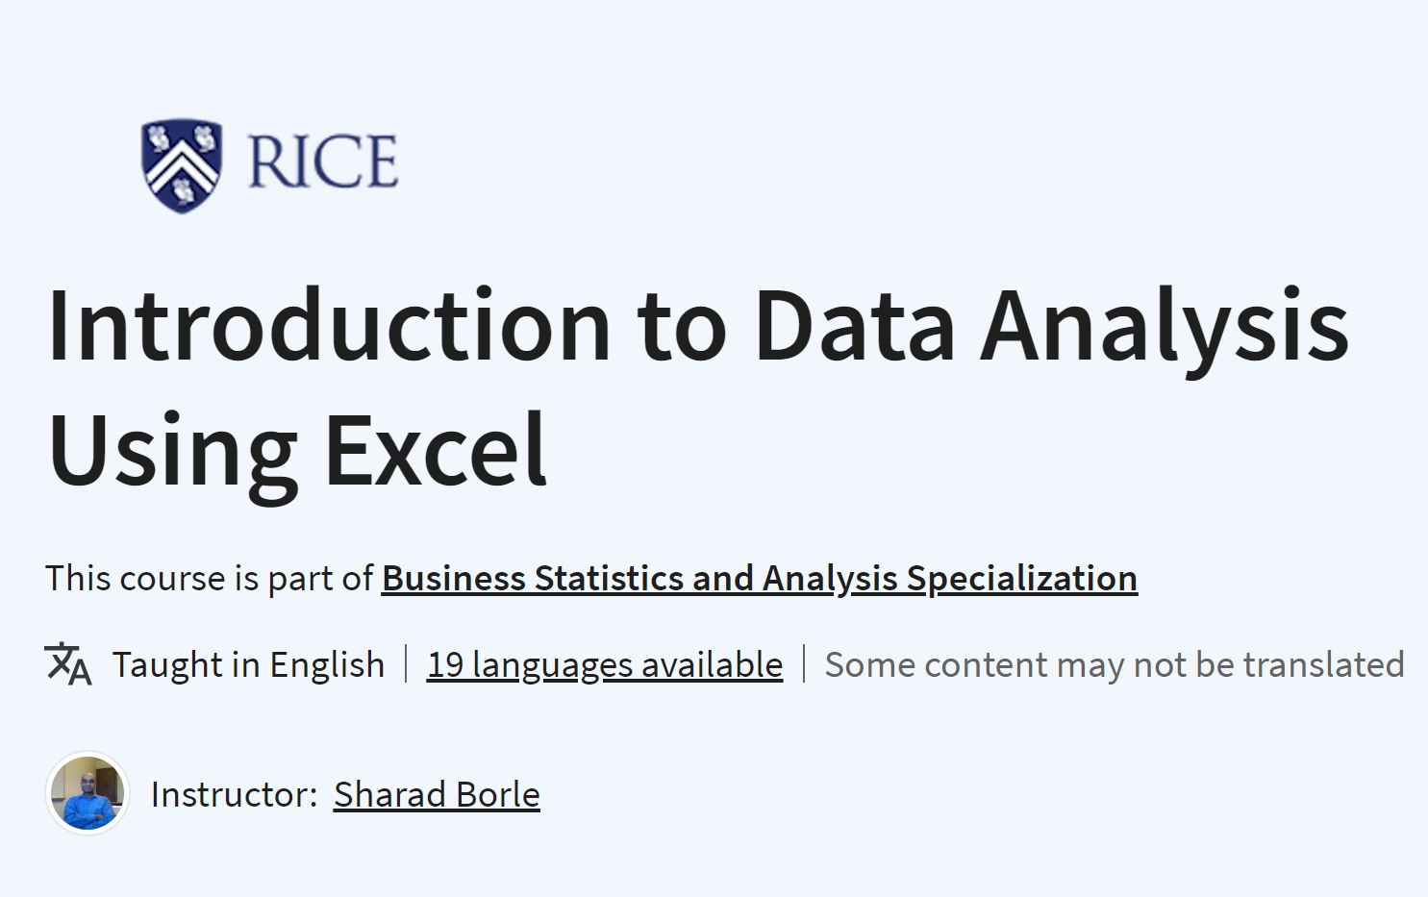
Task: Click the course title heading's first line
Action: (x=698, y=327)
